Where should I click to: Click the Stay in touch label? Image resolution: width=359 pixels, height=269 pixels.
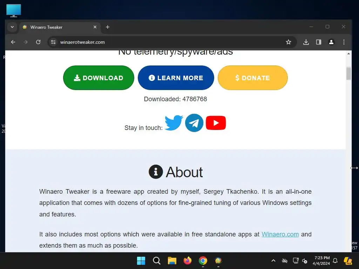tap(143, 127)
